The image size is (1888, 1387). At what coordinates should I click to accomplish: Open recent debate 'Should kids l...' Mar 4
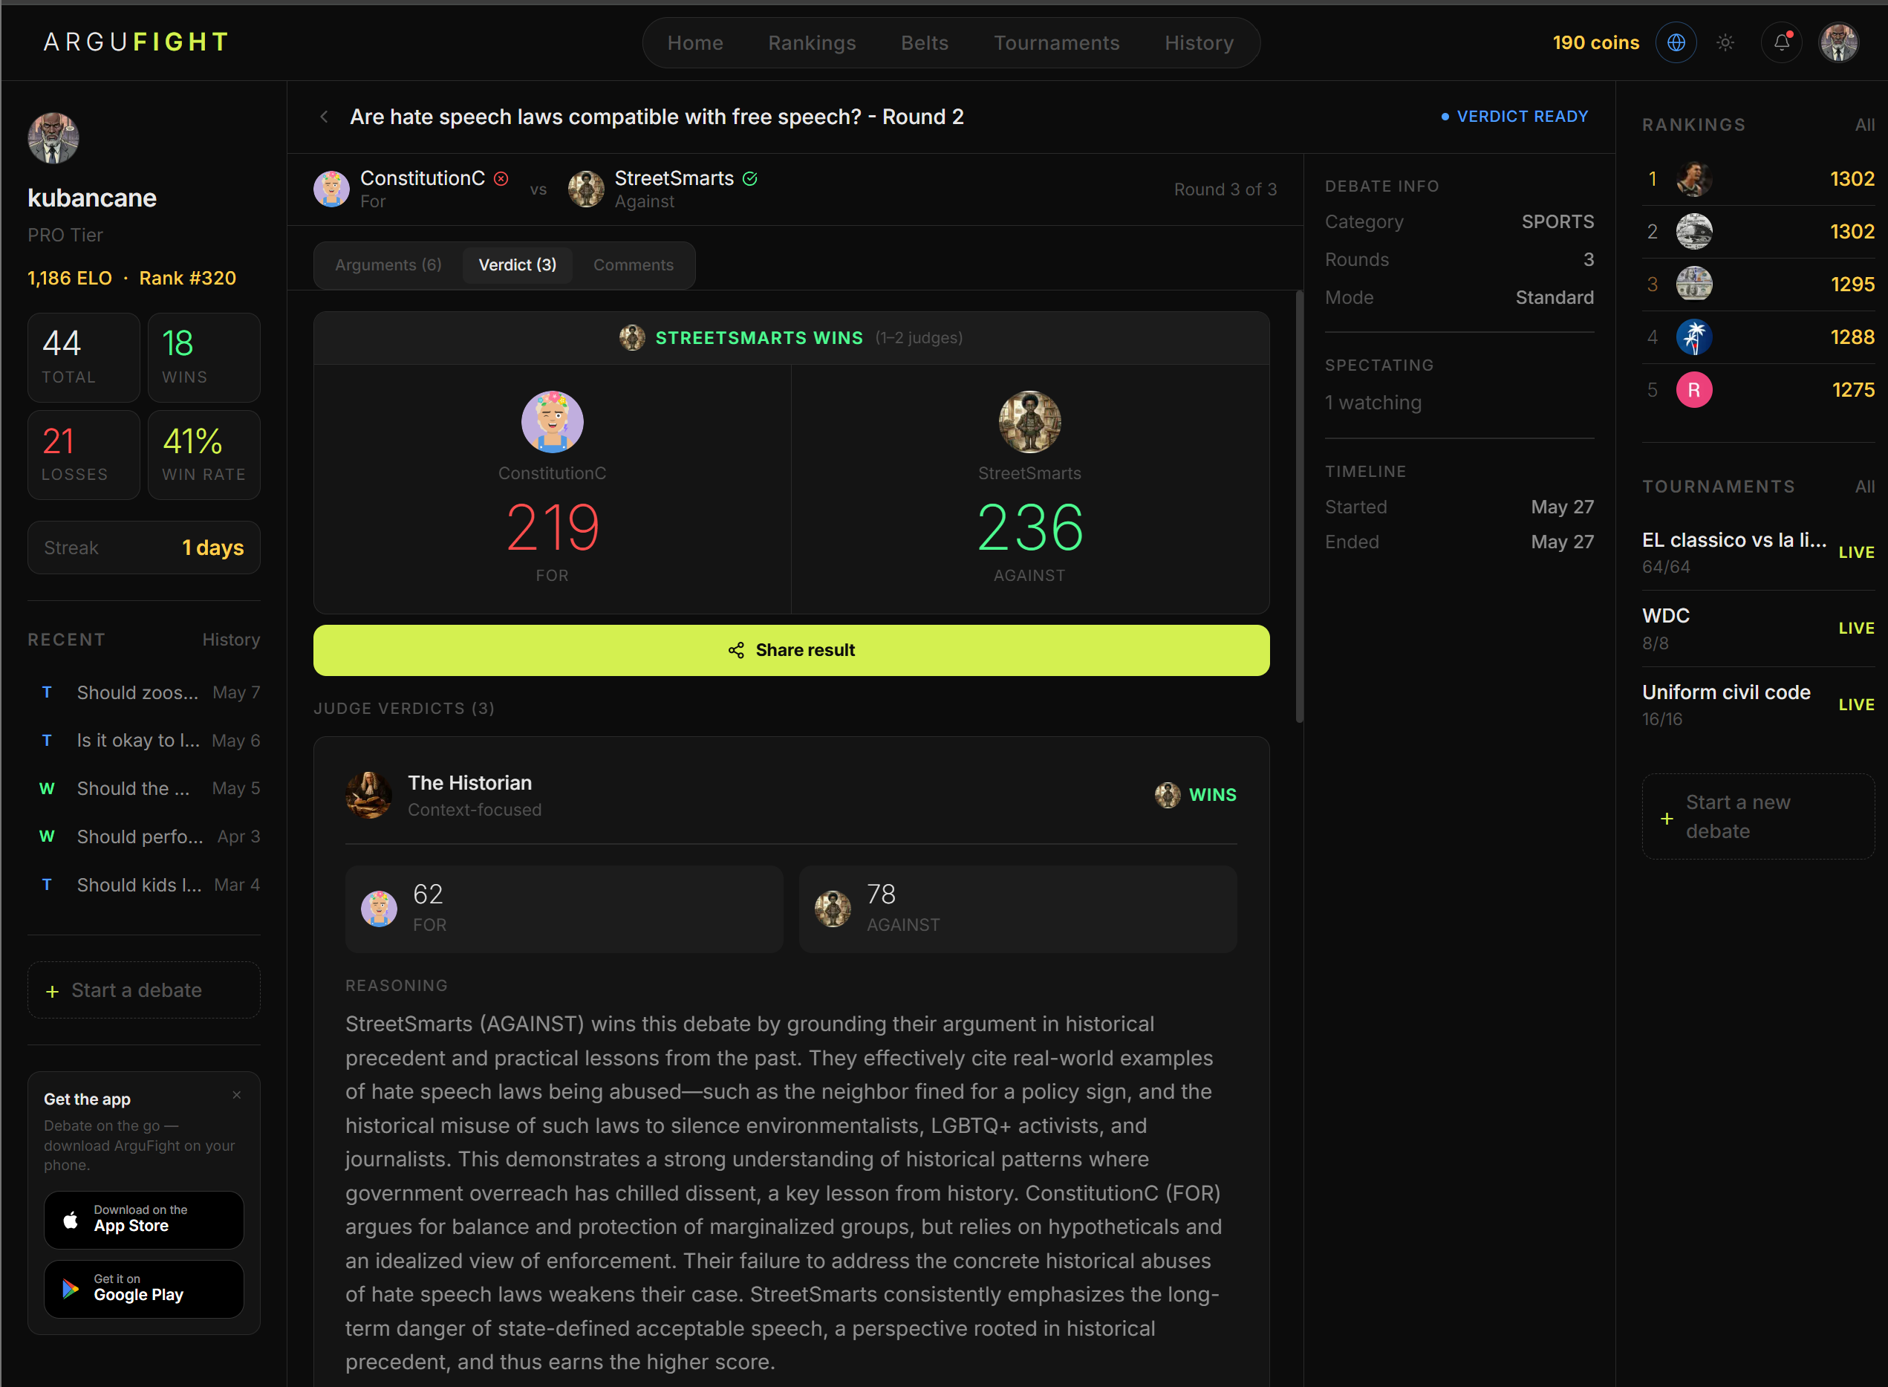(143, 885)
